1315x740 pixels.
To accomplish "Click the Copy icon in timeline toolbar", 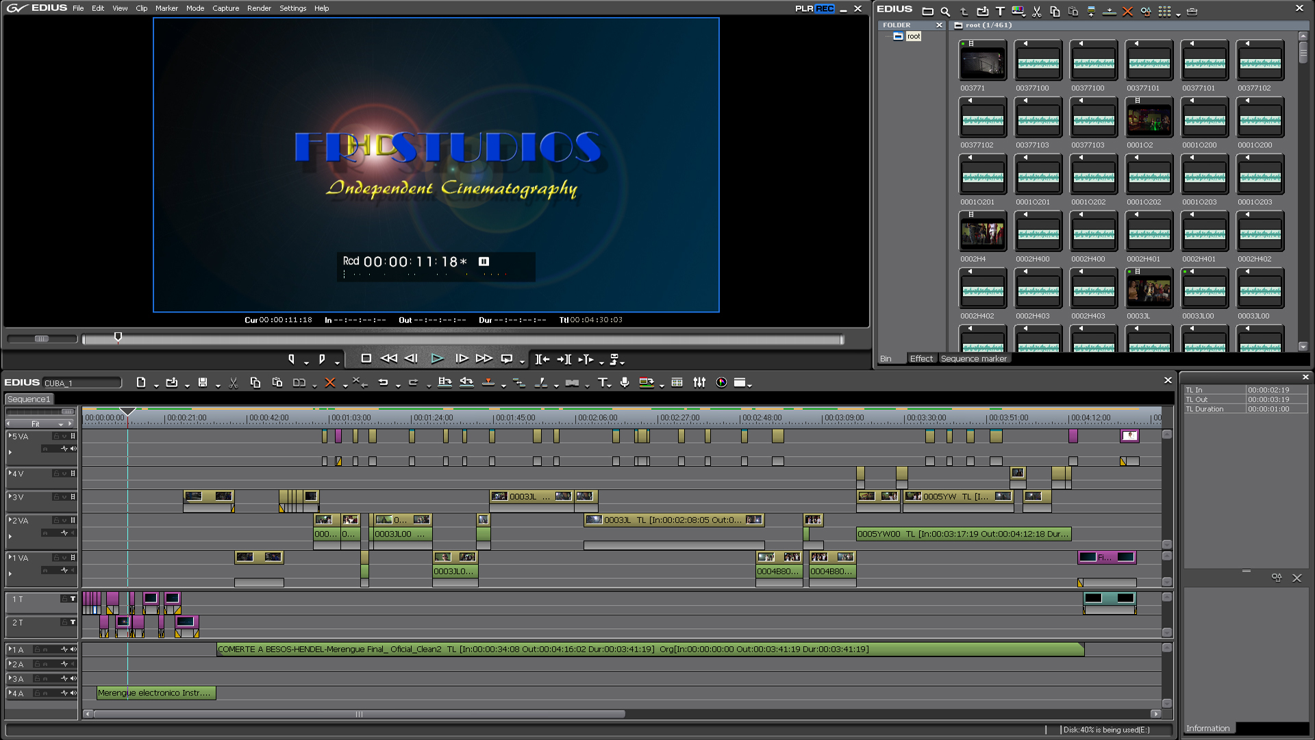I will [255, 382].
